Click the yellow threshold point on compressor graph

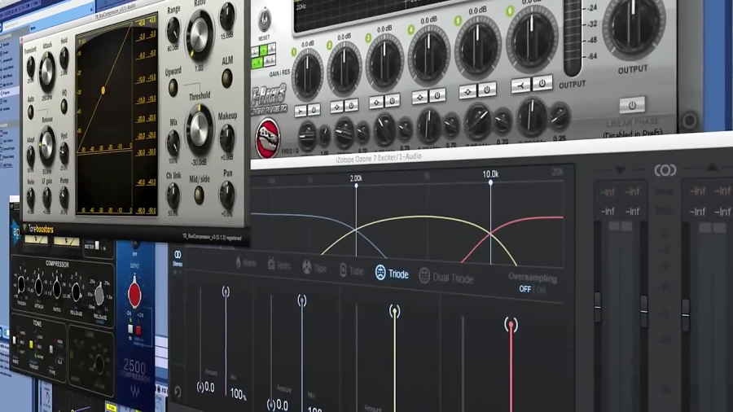(103, 90)
